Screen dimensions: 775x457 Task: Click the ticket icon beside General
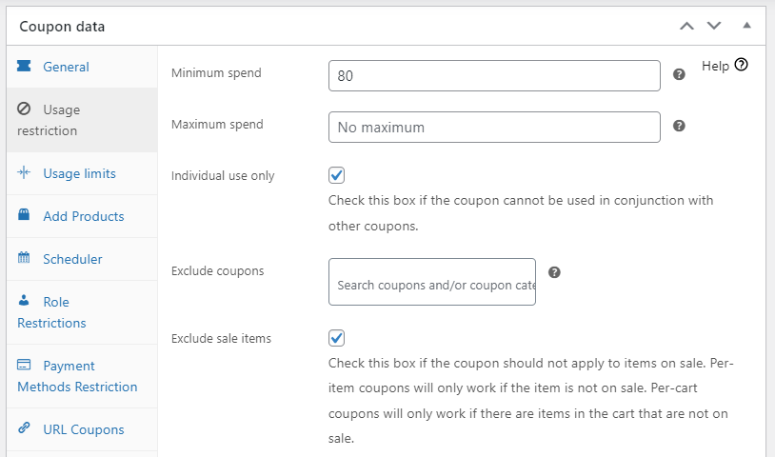pyautogui.click(x=24, y=66)
